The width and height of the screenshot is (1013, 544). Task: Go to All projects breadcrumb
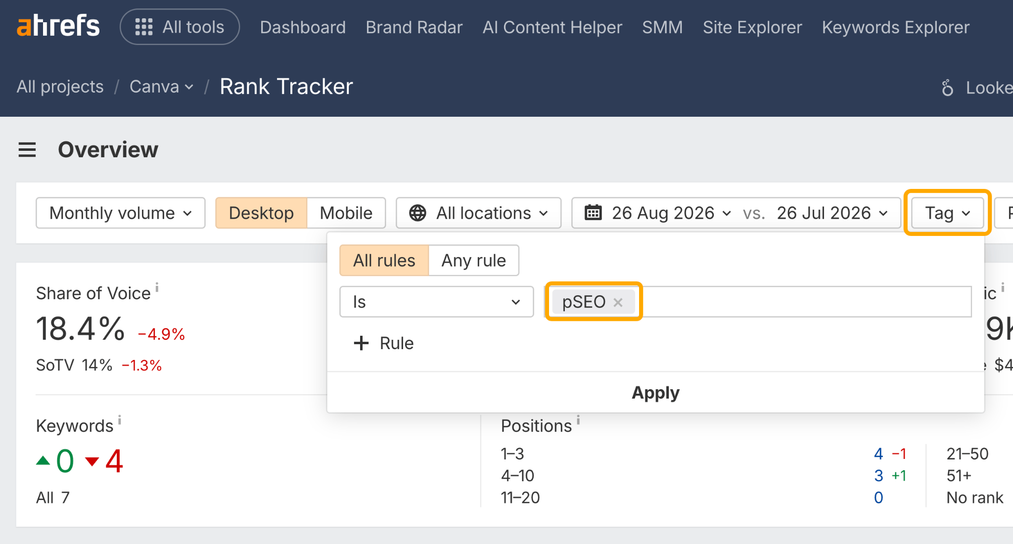pyautogui.click(x=60, y=87)
